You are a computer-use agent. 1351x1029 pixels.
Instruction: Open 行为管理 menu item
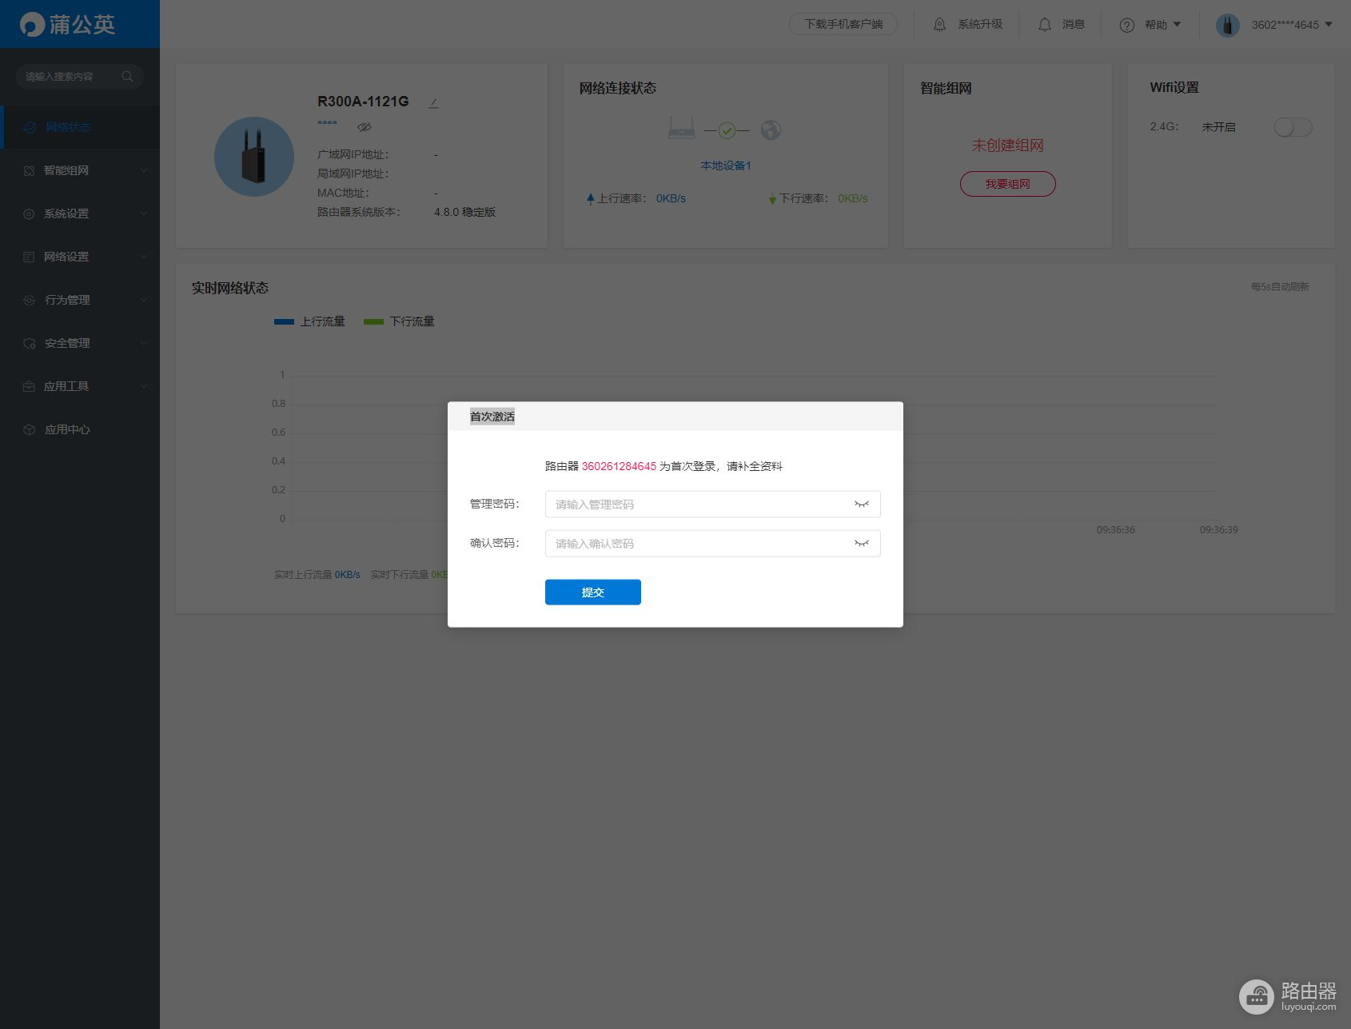click(80, 300)
